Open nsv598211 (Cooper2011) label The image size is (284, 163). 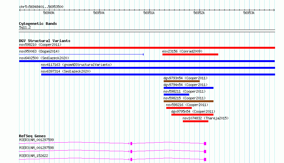[184, 91]
